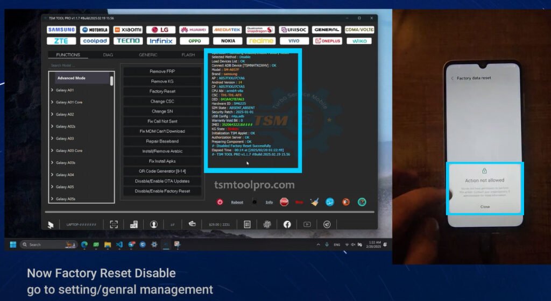Click the Repair Baseband button
This screenshot has width=551, height=301.
162,141
